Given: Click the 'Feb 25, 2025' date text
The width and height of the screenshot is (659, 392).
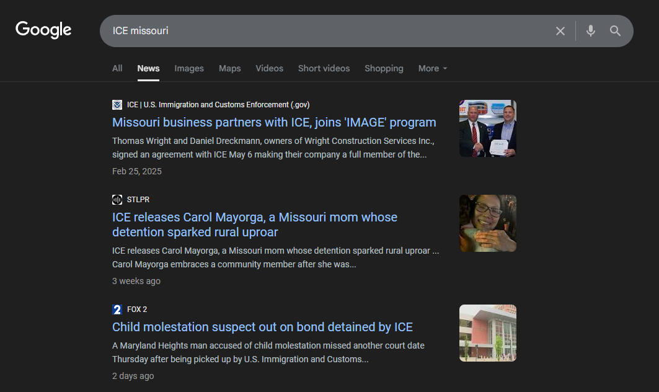Looking at the screenshot, I should [x=137, y=171].
